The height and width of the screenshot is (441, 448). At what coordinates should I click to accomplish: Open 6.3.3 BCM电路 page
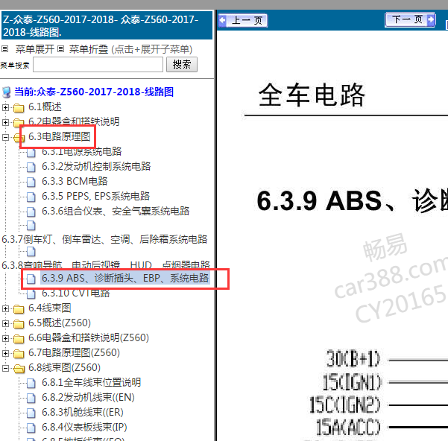(75, 181)
